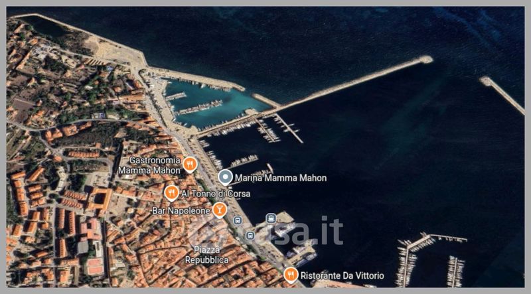
Task: Click the Gastronomia Mamma Mahon restaurant pin
Action: tap(190, 165)
